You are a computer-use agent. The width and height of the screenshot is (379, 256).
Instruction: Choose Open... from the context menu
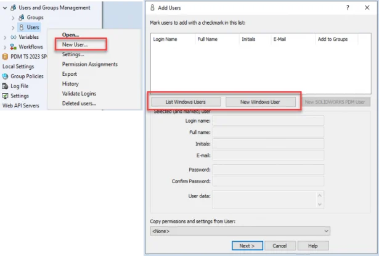(70, 35)
